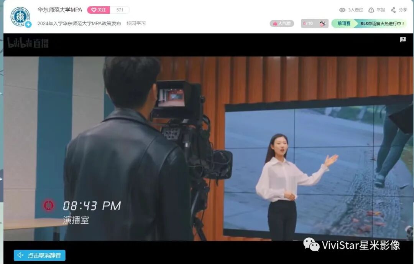This screenshot has height=264, width=414.
Task: Click the 分享 share icon
Action: (x=393, y=10)
